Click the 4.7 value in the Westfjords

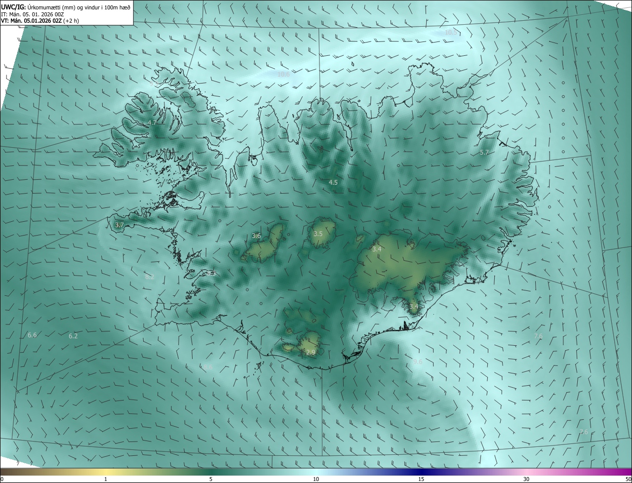pyautogui.click(x=152, y=122)
